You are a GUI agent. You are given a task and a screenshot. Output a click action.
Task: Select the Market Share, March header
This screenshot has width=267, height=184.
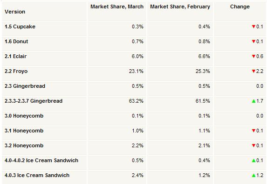coord(117,7)
